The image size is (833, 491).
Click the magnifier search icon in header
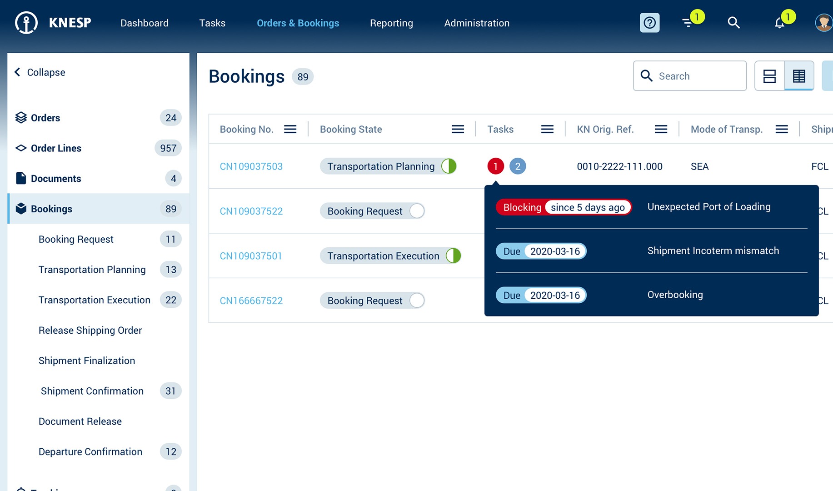click(733, 23)
